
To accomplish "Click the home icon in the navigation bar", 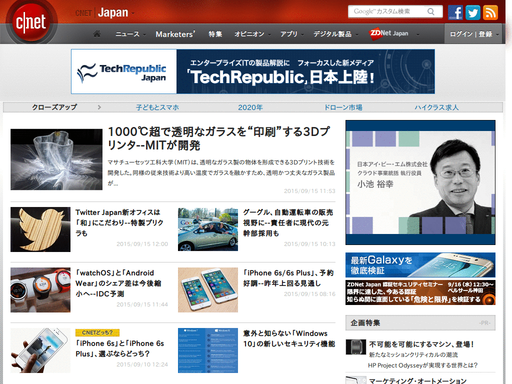I will tap(96, 34).
